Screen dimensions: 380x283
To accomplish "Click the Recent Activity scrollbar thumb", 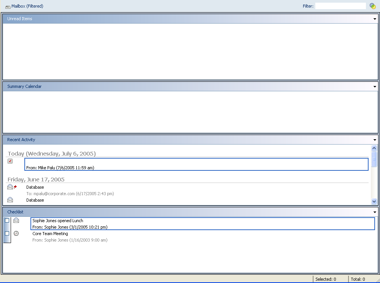I will pyautogui.click(x=374, y=159).
